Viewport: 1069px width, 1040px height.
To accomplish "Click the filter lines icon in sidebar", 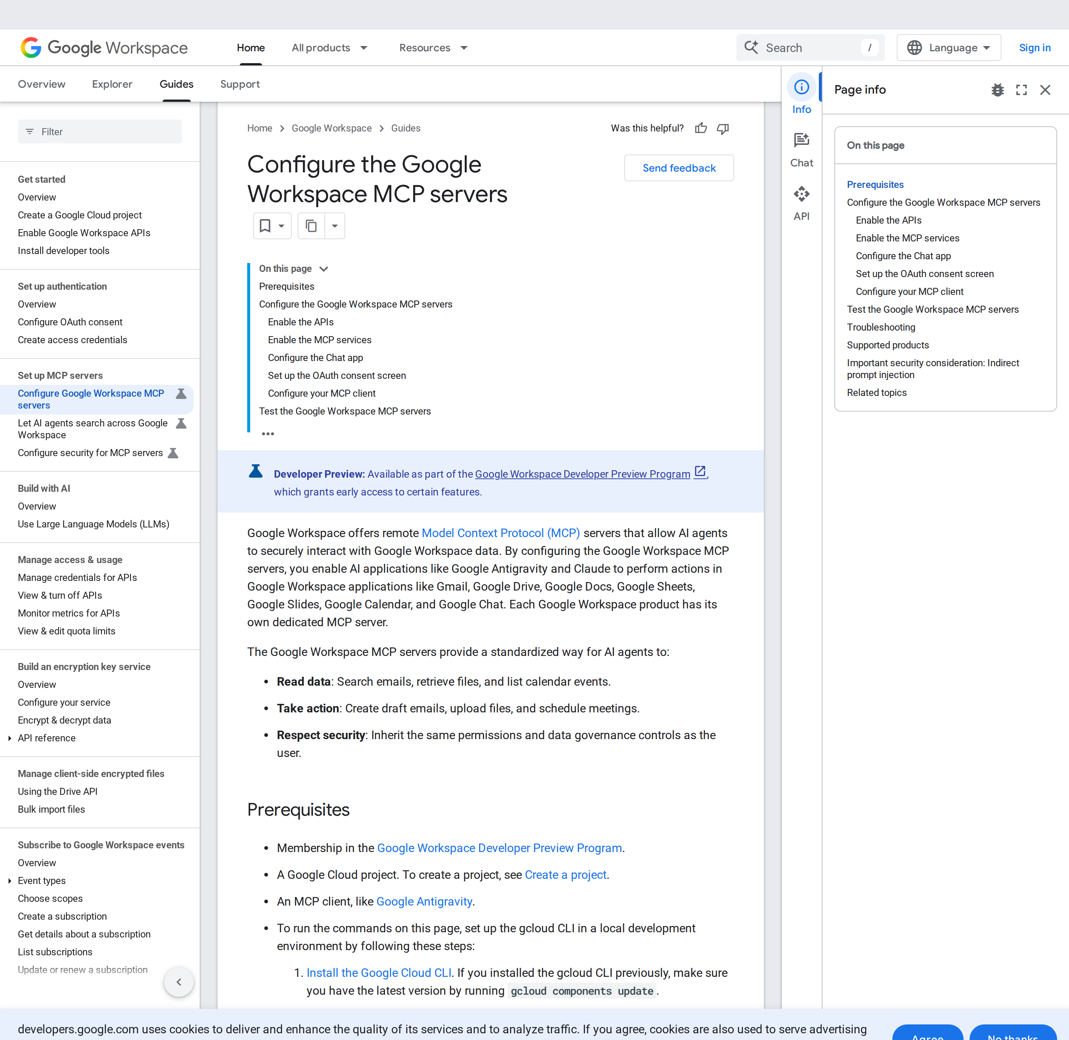I will 29,131.
